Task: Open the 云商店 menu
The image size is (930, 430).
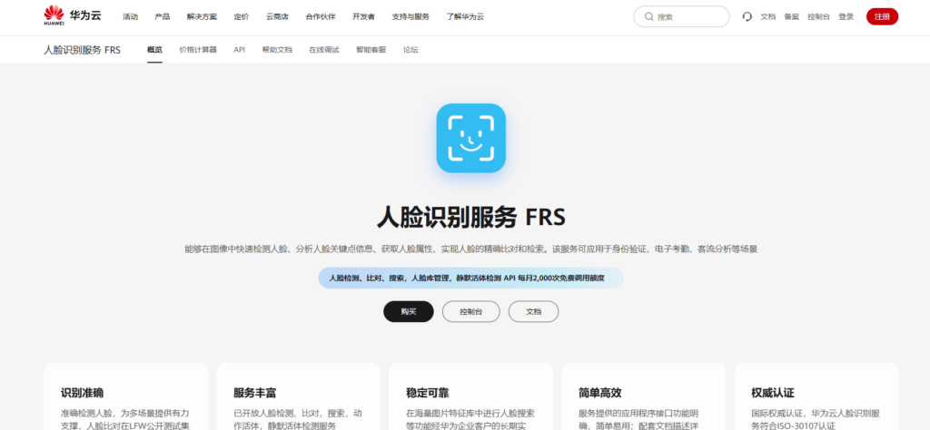Action: 278,16
